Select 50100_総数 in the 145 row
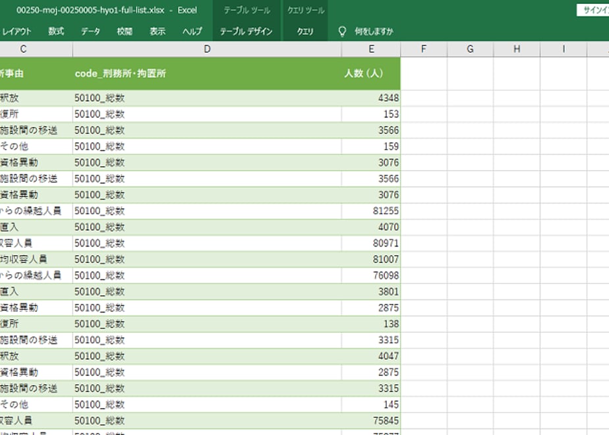The height and width of the screenshot is (435, 609). [207, 405]
